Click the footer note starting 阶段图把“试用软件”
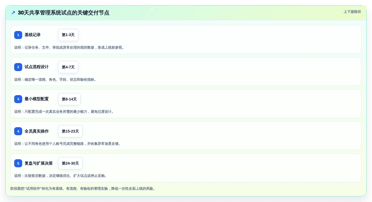 pos(83,189)
